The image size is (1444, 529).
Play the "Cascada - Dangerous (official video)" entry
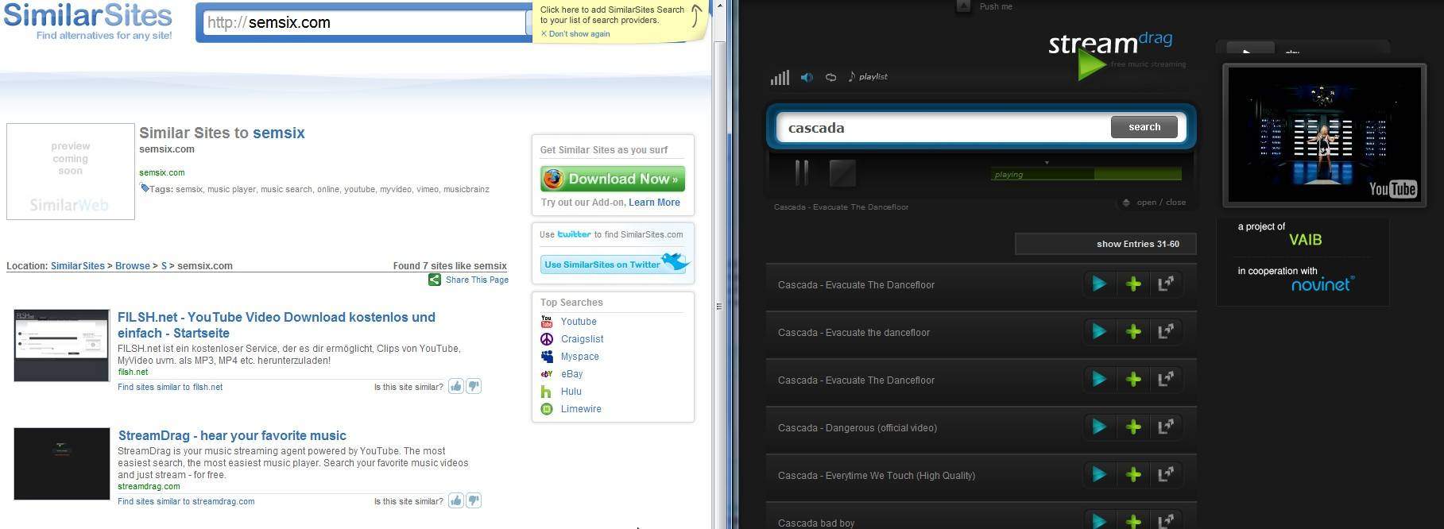click(1099, 427)
